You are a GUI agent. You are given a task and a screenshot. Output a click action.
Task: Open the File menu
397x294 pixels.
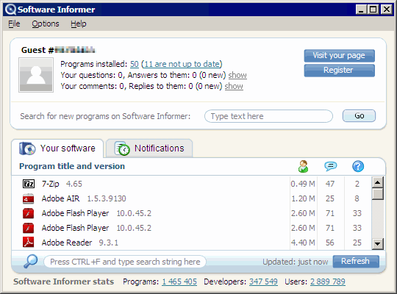pos(14,24)
